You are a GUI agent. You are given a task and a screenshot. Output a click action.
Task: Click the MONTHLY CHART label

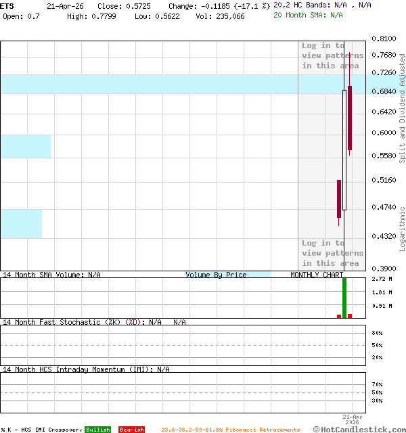point(317,275)
